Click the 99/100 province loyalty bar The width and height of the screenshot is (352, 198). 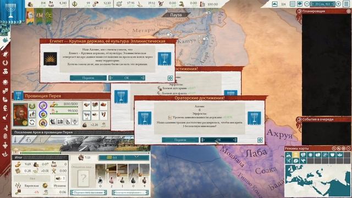[64, 111]
